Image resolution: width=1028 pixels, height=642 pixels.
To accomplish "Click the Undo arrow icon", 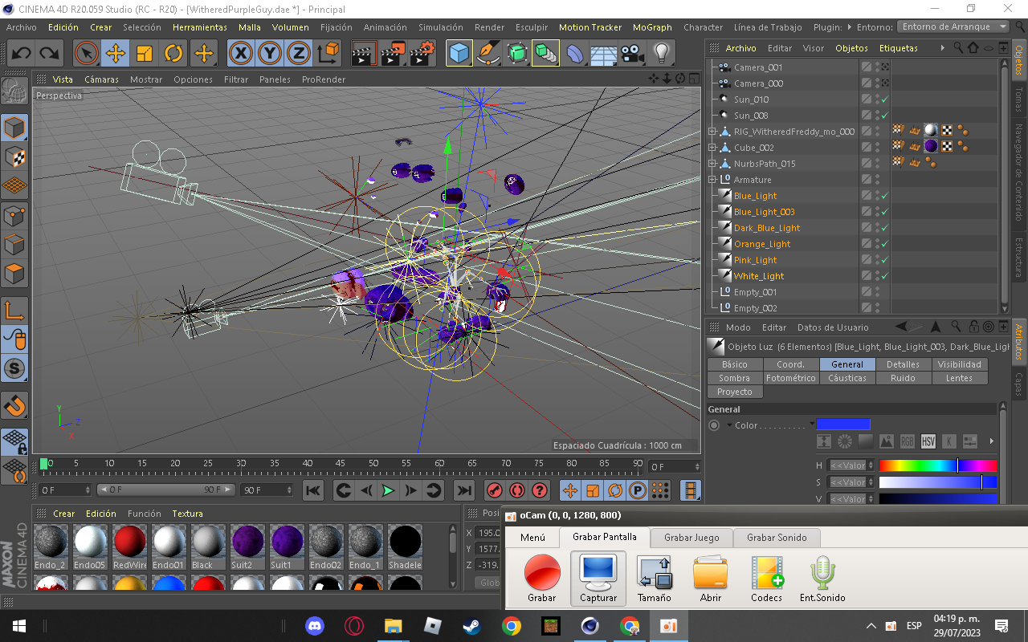I will [x=22, y=54].
